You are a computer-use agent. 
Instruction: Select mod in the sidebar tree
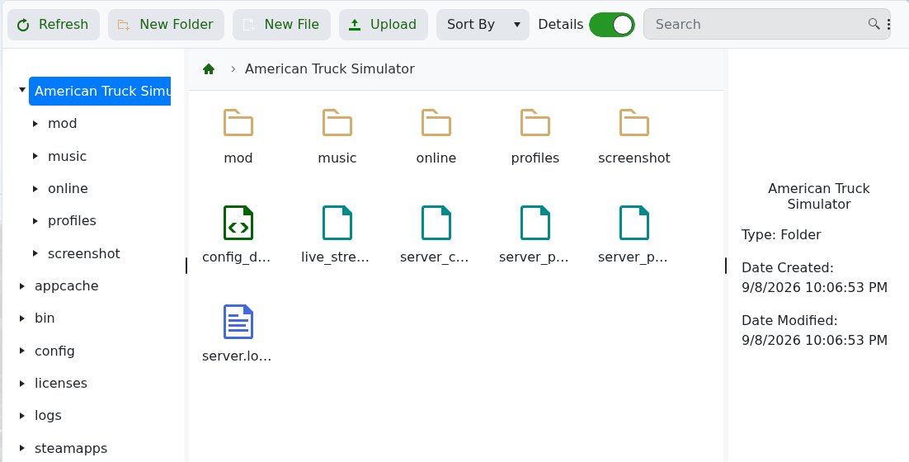(62, 124)
